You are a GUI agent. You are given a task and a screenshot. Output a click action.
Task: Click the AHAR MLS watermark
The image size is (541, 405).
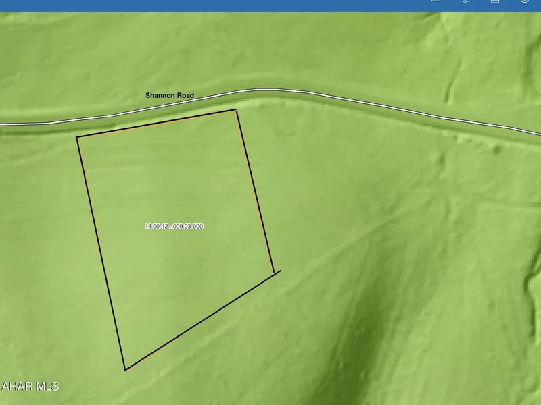(30, 387)
